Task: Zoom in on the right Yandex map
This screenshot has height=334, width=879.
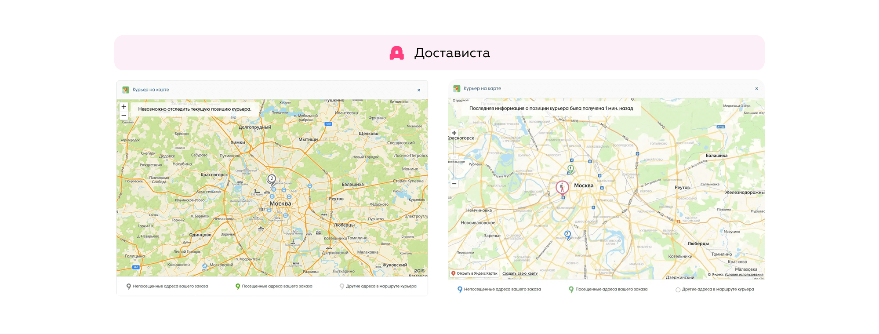Action: (454, 133)
